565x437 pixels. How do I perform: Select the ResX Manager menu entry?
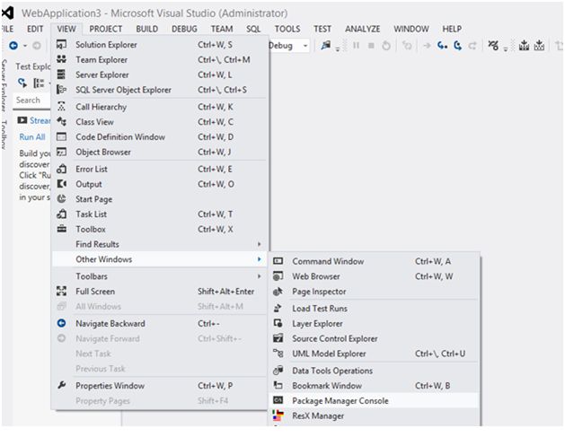coord(374,415)
